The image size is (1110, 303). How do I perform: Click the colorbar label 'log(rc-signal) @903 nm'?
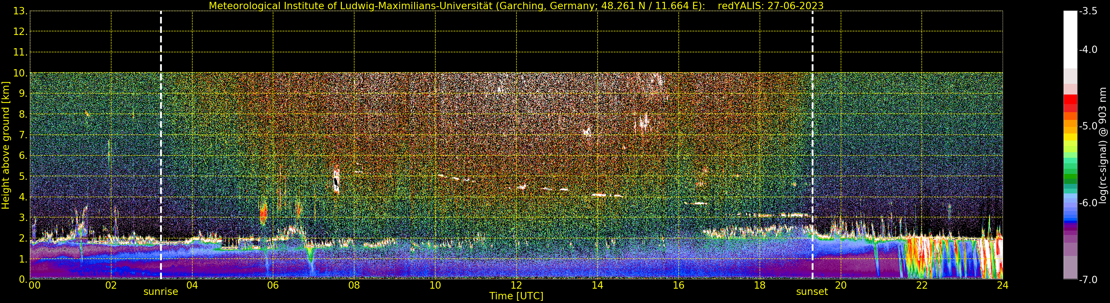1102,145
